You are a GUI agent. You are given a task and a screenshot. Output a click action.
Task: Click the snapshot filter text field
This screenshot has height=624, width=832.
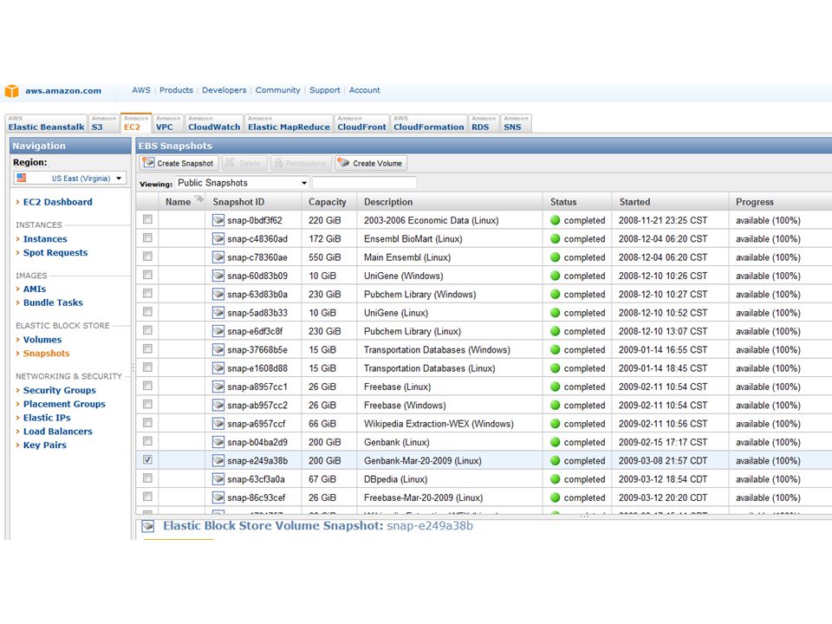[x=364, y=183]
